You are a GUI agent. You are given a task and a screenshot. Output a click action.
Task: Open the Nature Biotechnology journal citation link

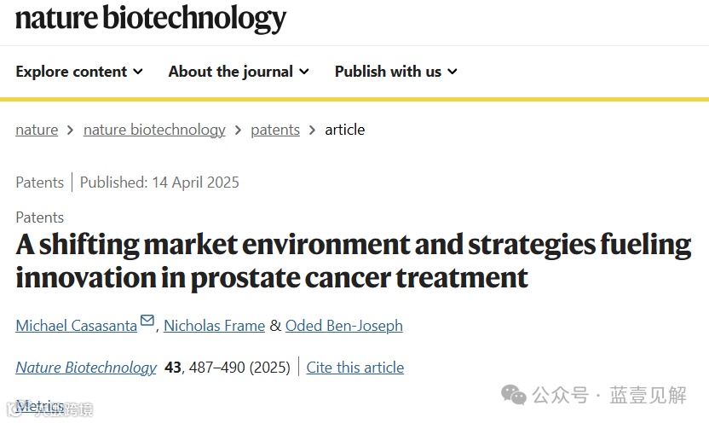click(86, 368)
